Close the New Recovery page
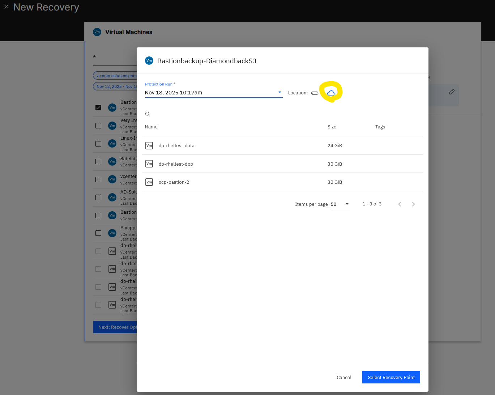495x395 pixels. (6, 7)
